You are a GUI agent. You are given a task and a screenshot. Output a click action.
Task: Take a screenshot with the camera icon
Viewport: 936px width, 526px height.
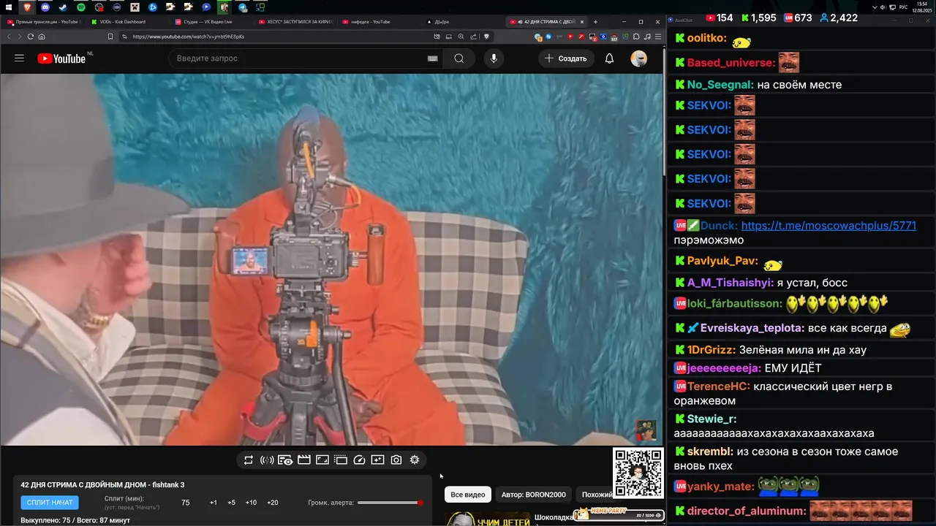[x=396, y=460]
